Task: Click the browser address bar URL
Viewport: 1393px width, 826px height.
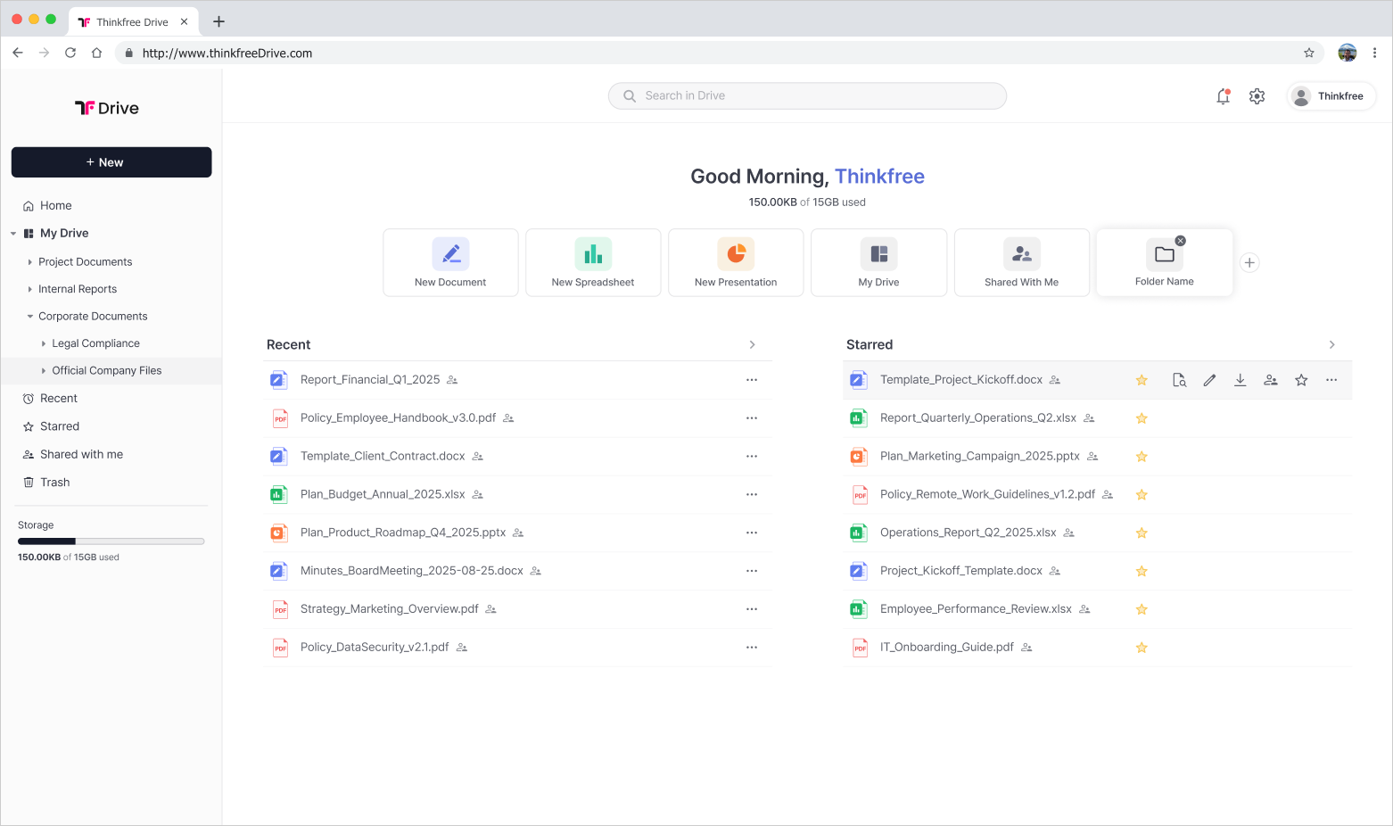Action: 227,54
